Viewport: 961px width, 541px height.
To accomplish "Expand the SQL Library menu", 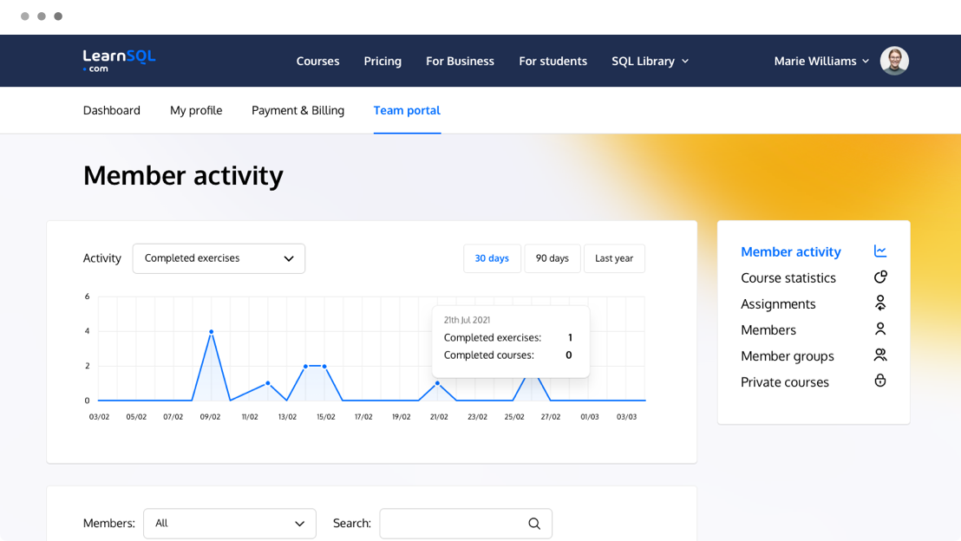I will 650,61.
